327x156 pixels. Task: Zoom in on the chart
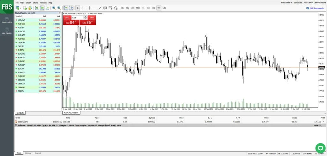coord(54,8)
